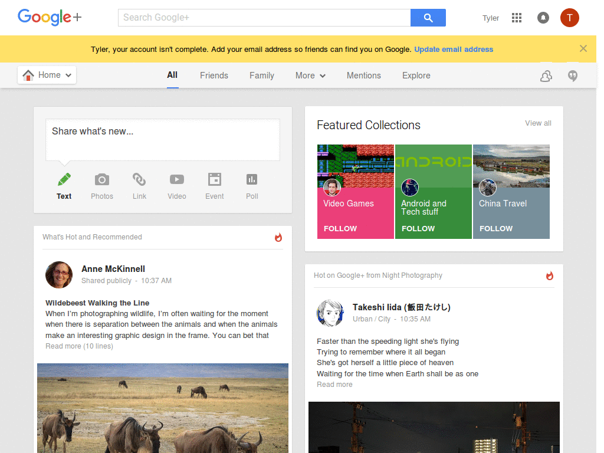Expand the More circles dropdown
This screenshot has width=604, height=453.
pos(310,76)
